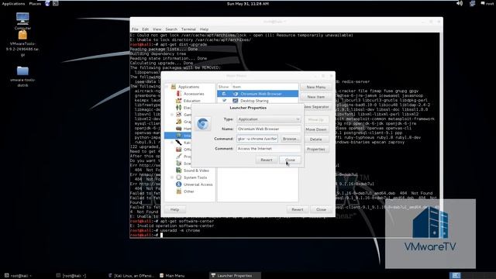Image resolution: width=496 pixels, height=279 pixels.
Task: Click Revert in Launcher Properties dialog
Action: click(267, 160)
